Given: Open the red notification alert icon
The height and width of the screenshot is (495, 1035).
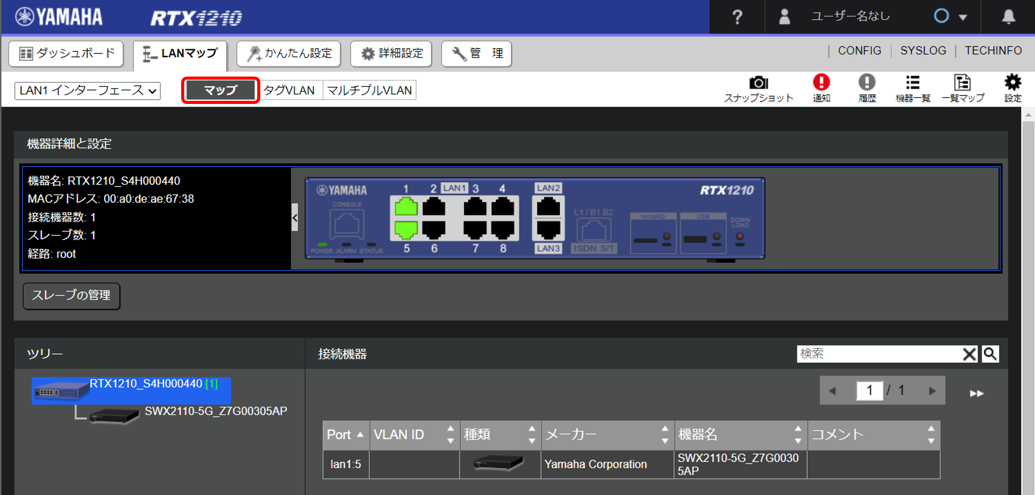Looking at the screenshot, I should pyautogui.click(x=821, y=83).
